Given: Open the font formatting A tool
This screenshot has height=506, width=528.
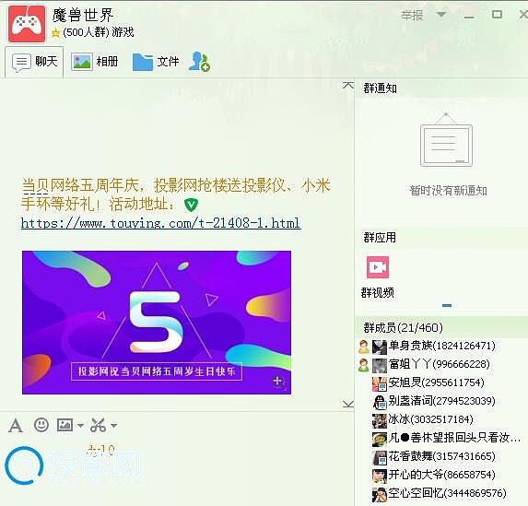Looking at the screenshot, I should pyautogui.click(x=16, y=425).
